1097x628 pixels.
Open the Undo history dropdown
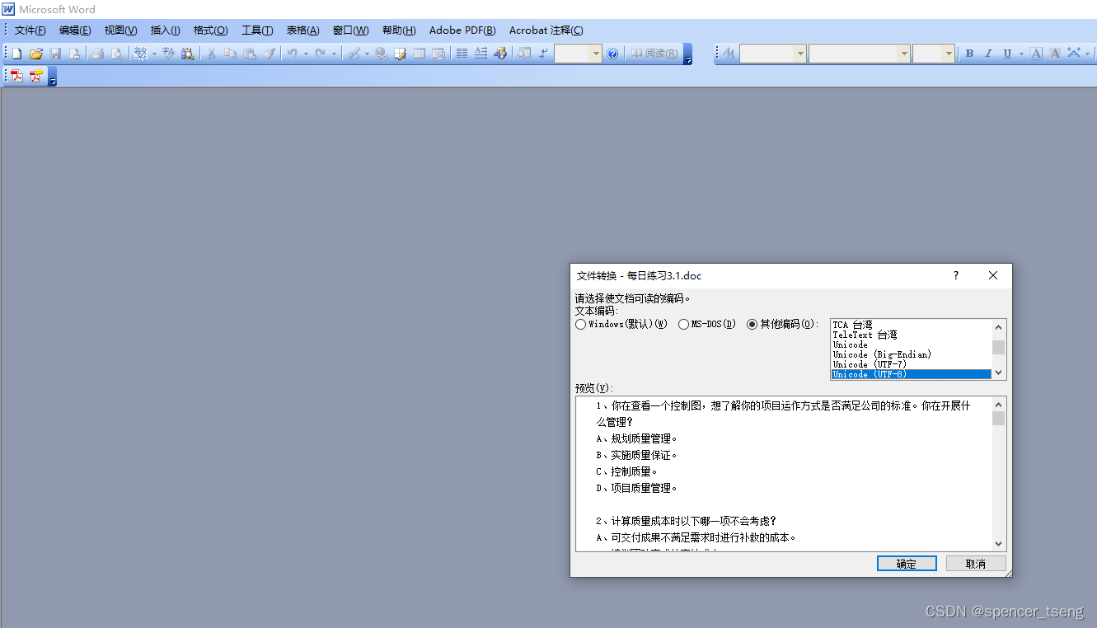307,53
